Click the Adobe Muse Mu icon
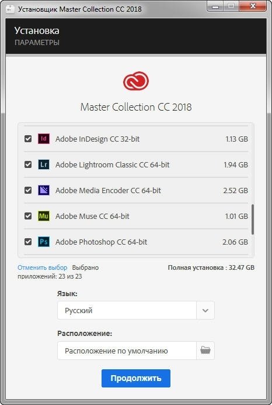The width and height of the screenshot is (272, 405). pos(44,216)
